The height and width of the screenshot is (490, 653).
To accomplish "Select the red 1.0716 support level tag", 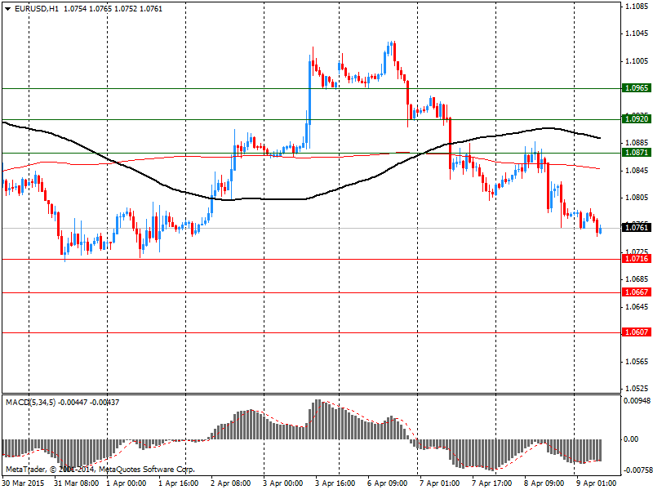I will pyautogui.click(x=637, y=259).
